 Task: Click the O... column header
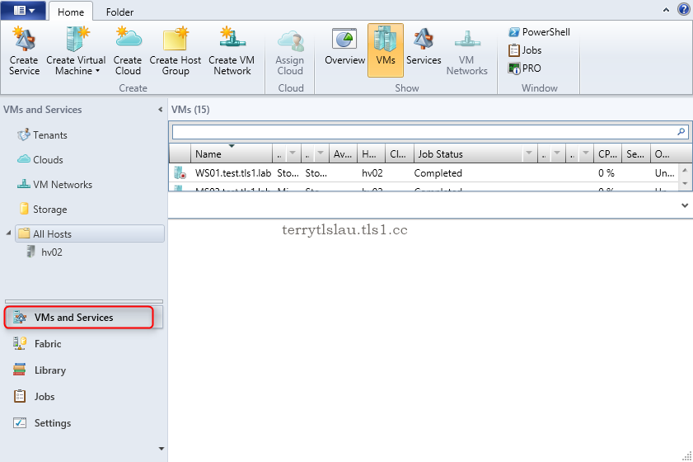[663, 154]
